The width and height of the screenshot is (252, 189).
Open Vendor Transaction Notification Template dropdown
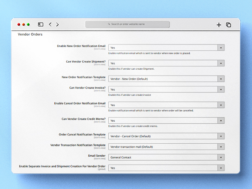tap(166, 147)
